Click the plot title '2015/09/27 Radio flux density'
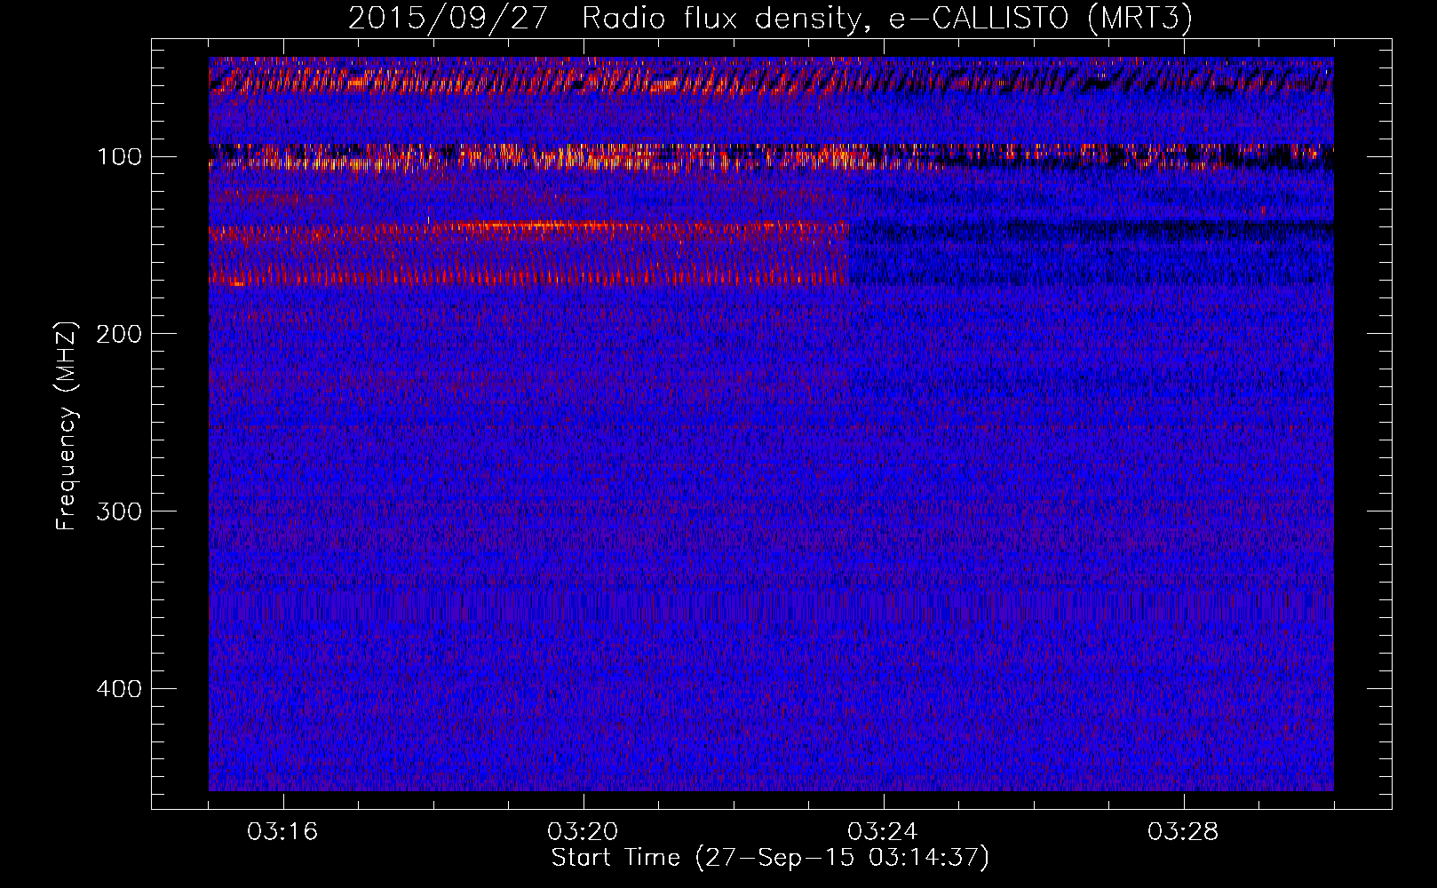The height and width of the screenshot is (888, 1437). (769, 19)
